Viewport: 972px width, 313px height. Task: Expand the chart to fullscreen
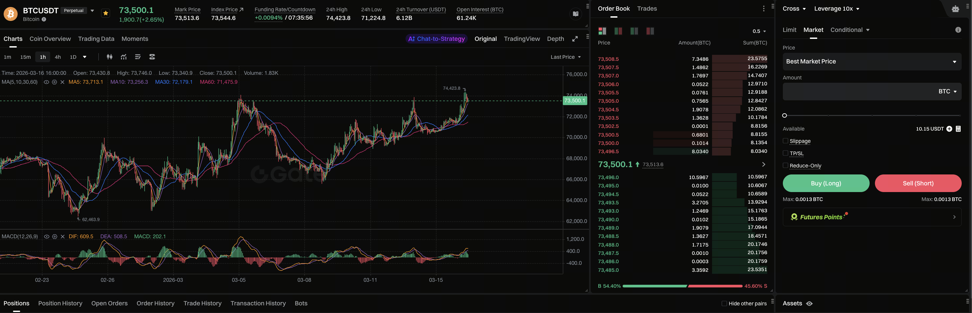click(575, 39)
